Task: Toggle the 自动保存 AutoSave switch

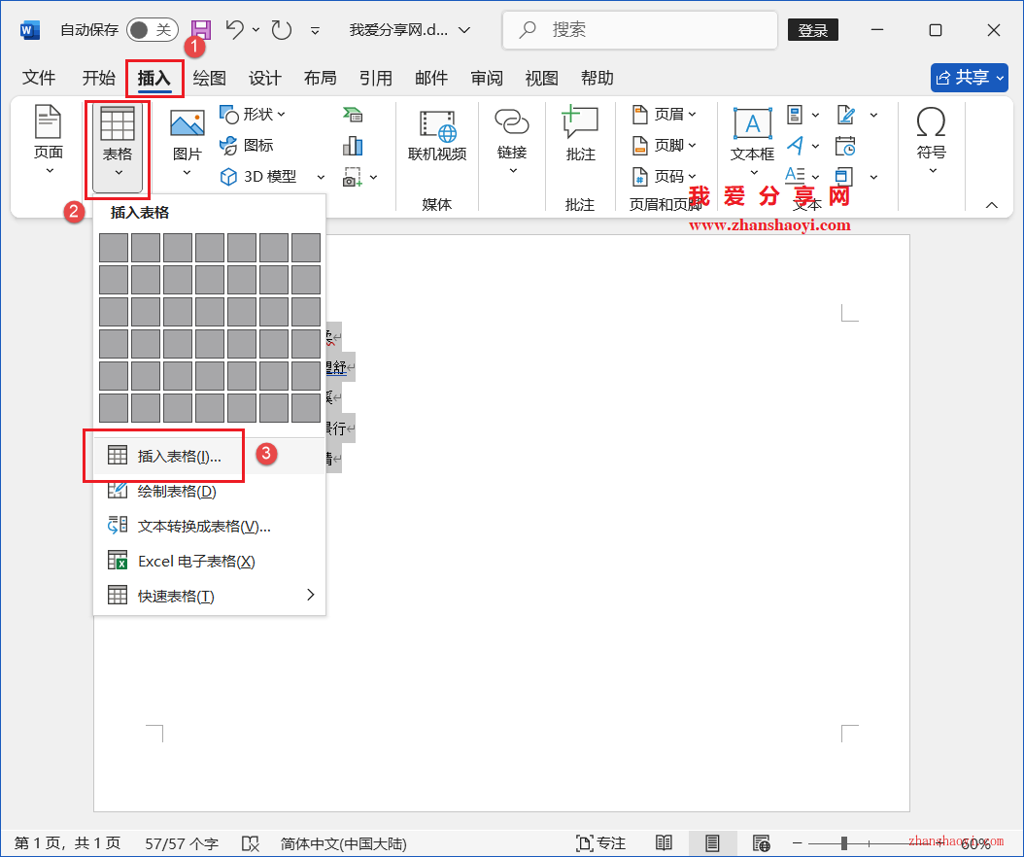Action: (153, 29)
